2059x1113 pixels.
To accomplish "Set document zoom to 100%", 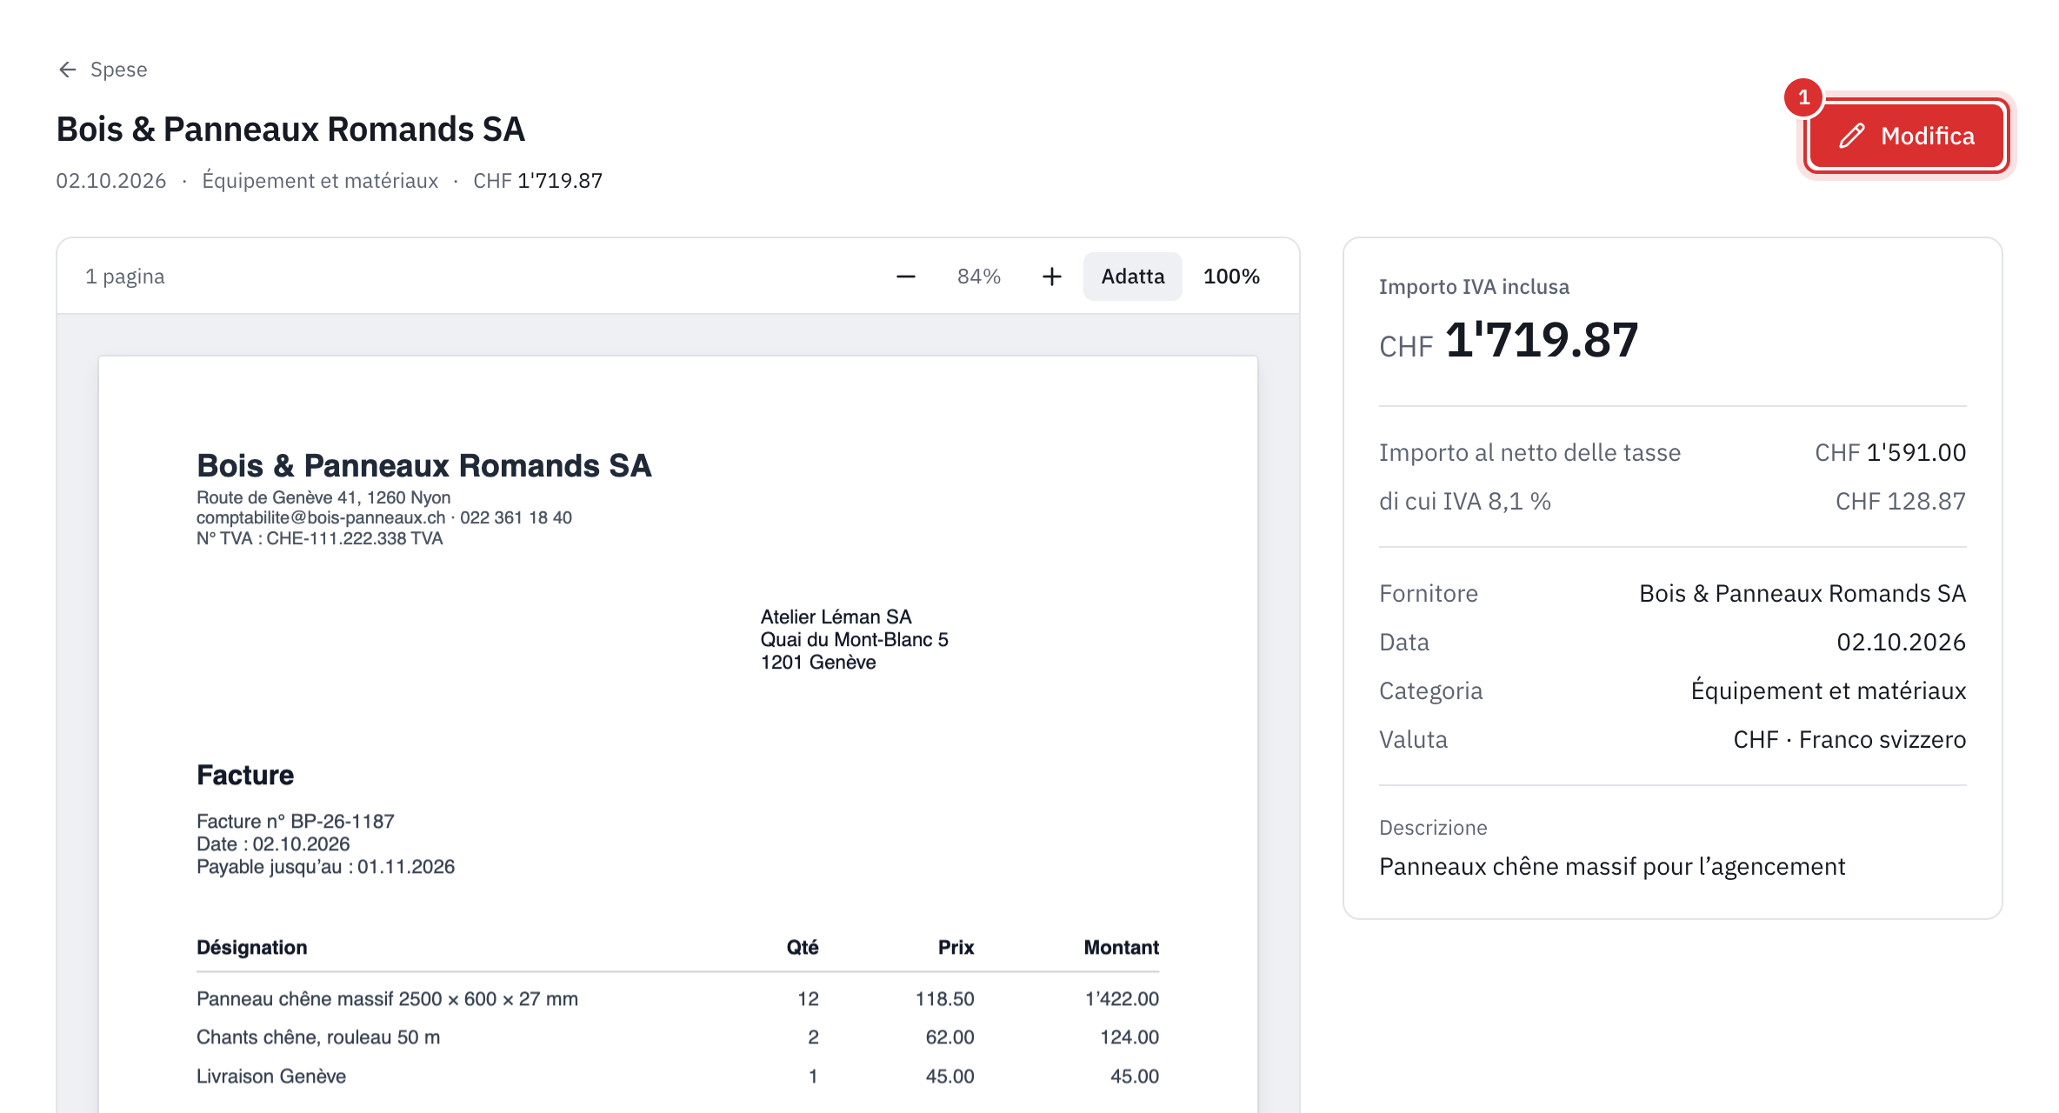I will 1231,277.
